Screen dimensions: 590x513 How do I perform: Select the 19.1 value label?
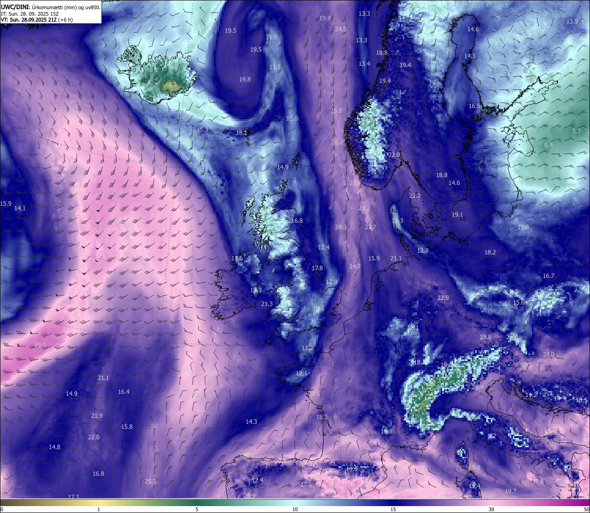[x=457, y=214]
